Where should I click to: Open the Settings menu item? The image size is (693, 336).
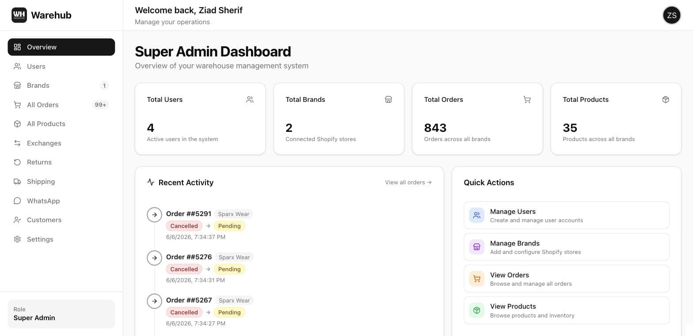pos(61,239)
